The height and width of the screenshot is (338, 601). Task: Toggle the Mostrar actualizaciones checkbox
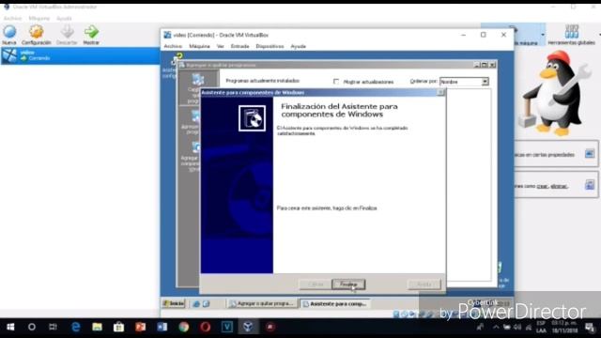(x=336, y=82)
